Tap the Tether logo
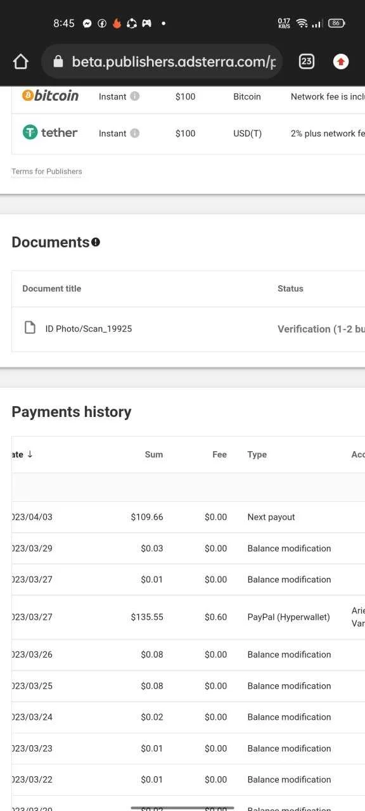Viewport: 365px width, 811px height. click(50, 132)
